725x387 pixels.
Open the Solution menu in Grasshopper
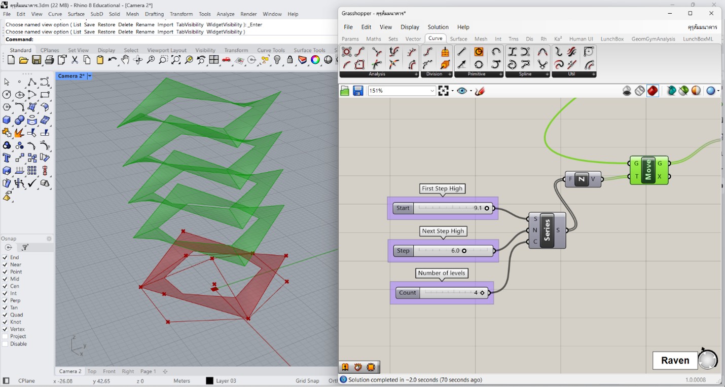coord(438,27)
